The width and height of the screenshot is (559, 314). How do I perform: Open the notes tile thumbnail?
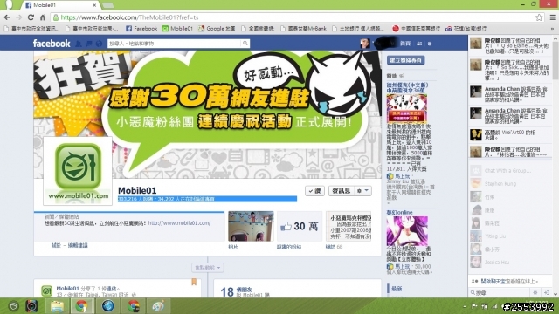coord(349,227)
